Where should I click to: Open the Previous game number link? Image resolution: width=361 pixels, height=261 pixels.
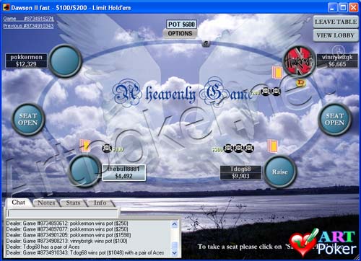pyautogui.click(x=28, y=26)
